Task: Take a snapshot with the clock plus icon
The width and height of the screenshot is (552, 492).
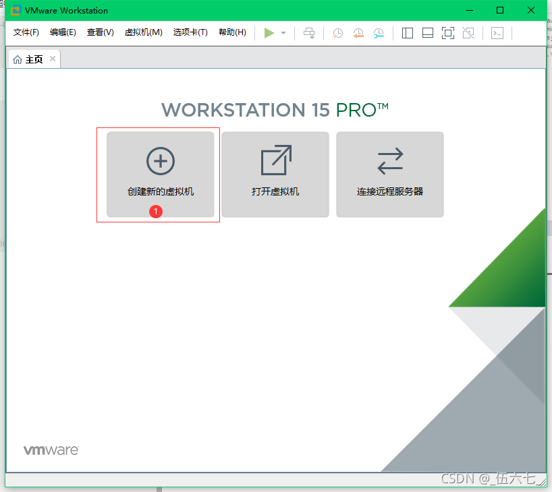Action: (x=337, y=33)
